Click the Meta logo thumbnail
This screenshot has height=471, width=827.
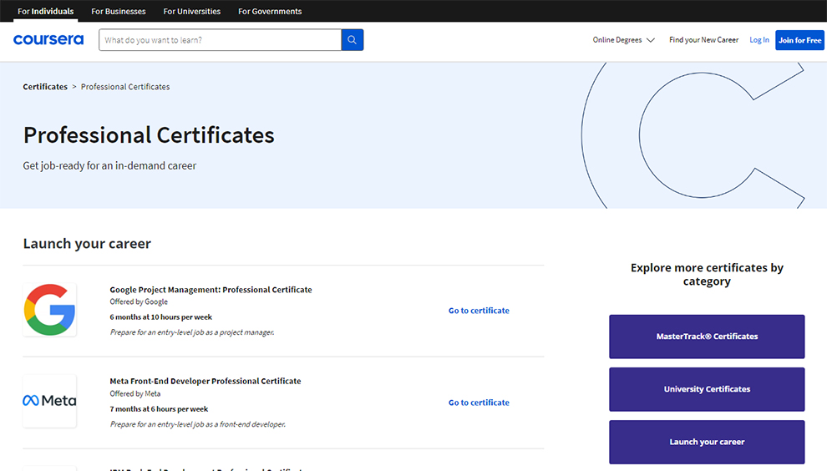tap(49, 401)
